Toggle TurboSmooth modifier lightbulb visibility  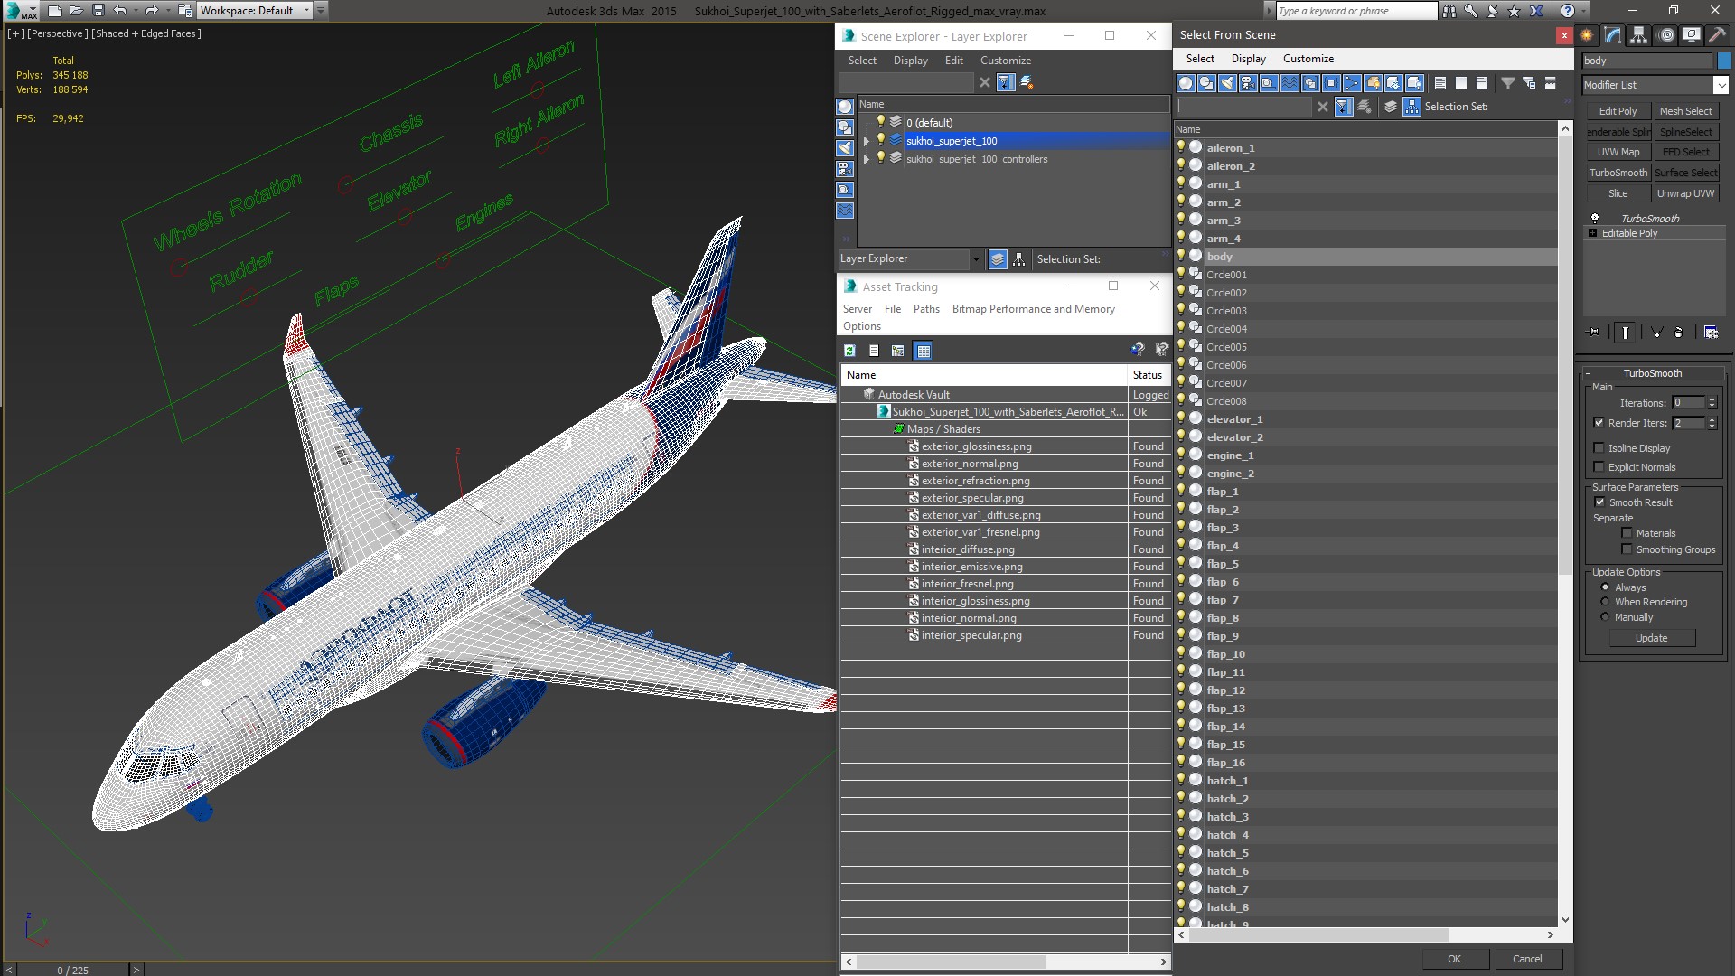[x=1595, y=219]
